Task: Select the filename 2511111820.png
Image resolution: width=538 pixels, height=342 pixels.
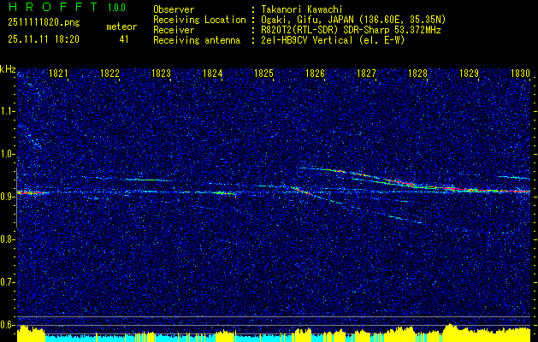Action: pos(44,23)
